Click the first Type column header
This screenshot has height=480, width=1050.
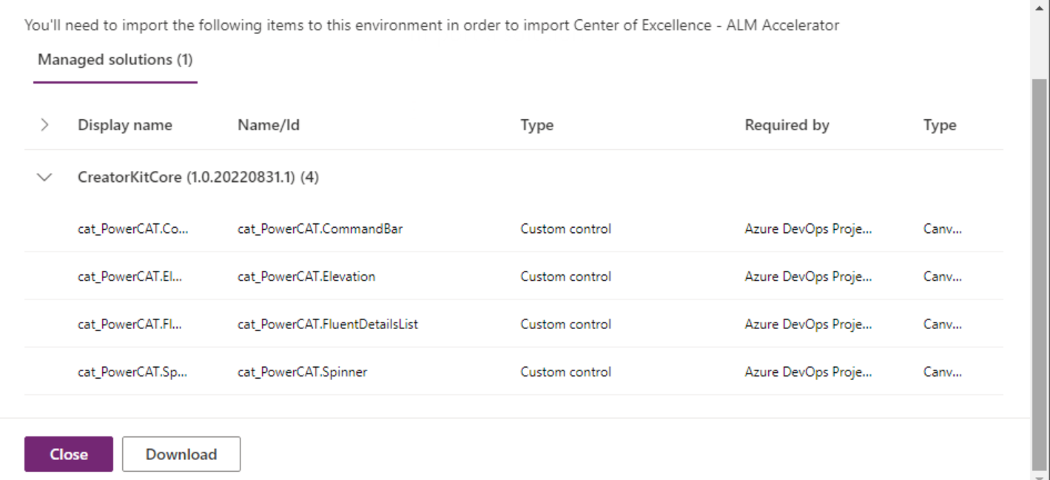pos(536,124)
